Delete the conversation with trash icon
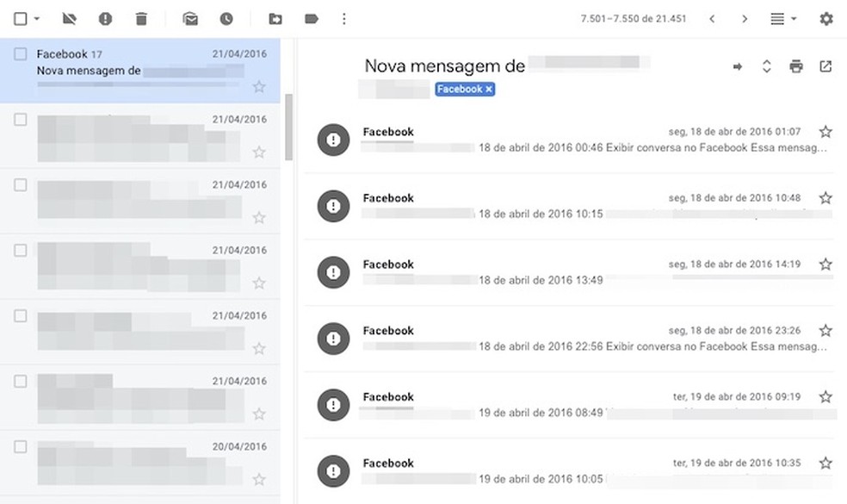 [141, 18]
